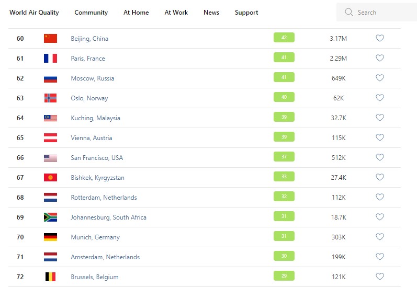Click the Belgium flag icon
The height and width of the screenshot is (288, 417).
(50, 277)
